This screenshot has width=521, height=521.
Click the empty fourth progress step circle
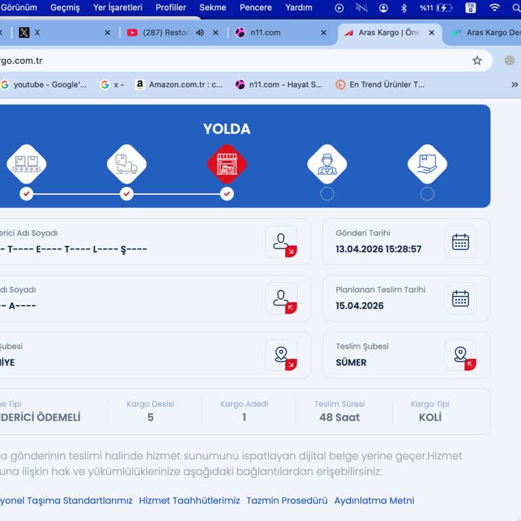[x=327, y=194]
